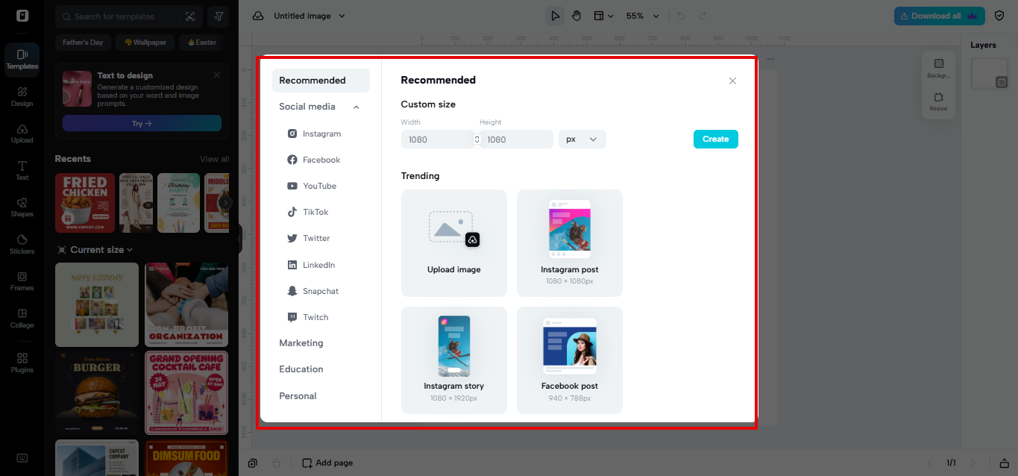Select the Instagram story 1080x1920 template
The image size is (1018, 476).
pos(453,360)
